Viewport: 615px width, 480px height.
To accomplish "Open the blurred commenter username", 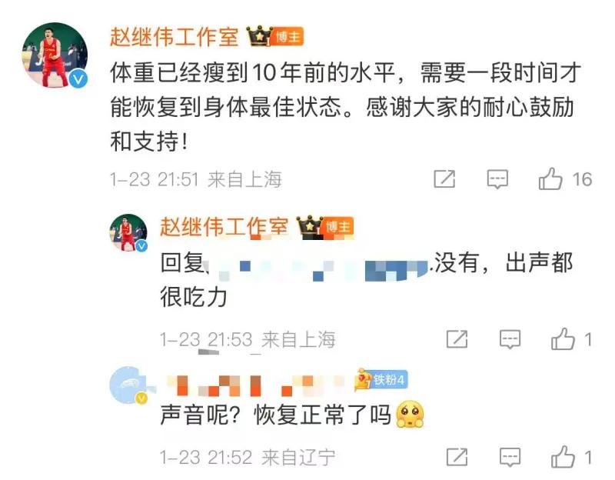I will pyautogui.click(x=255, y=385).
